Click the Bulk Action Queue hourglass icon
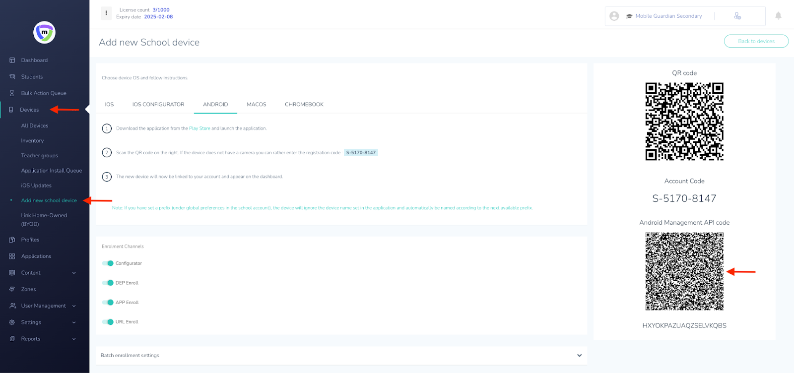Screen dimensions: 794x373 point(12,93)
